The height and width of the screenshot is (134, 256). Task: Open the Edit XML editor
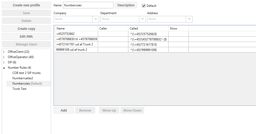pos(26,37)
